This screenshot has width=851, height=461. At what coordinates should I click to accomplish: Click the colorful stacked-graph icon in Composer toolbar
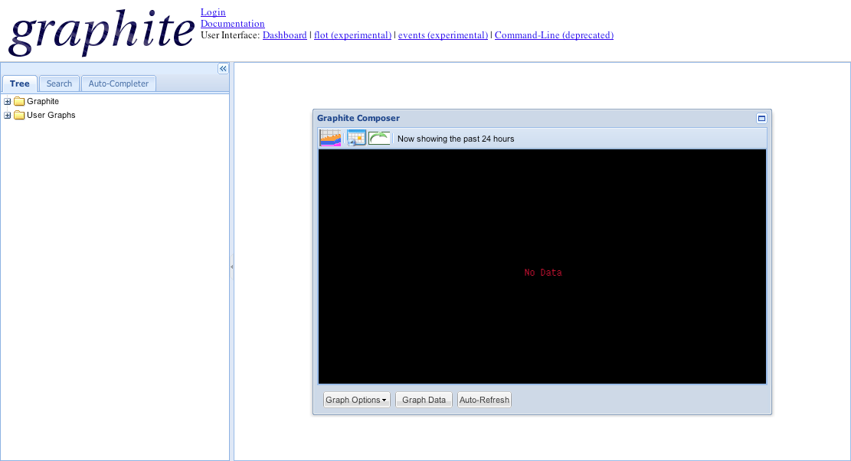(330, 139)
